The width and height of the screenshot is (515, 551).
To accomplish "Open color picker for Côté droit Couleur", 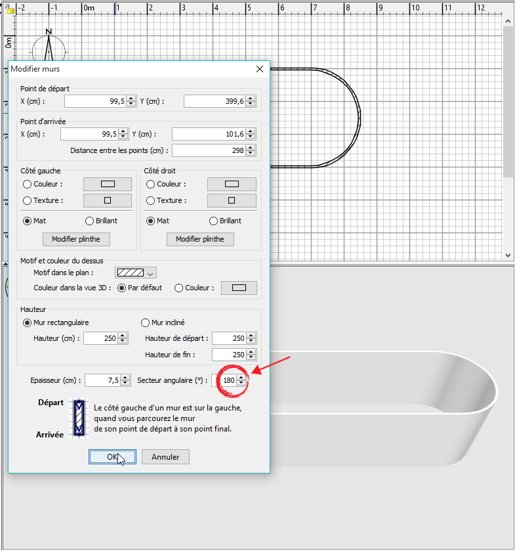I will point(232,184).
